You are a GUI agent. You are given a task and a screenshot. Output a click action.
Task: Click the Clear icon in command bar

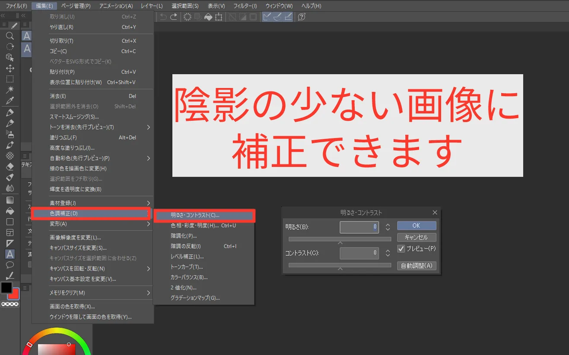pos(188,17)
